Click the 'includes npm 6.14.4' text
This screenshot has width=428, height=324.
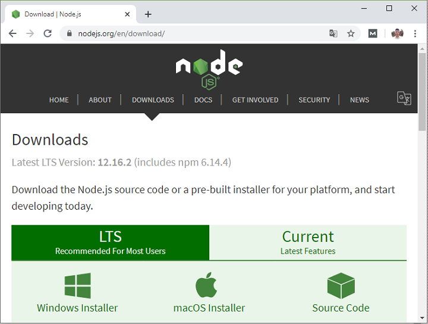(182, 162)
